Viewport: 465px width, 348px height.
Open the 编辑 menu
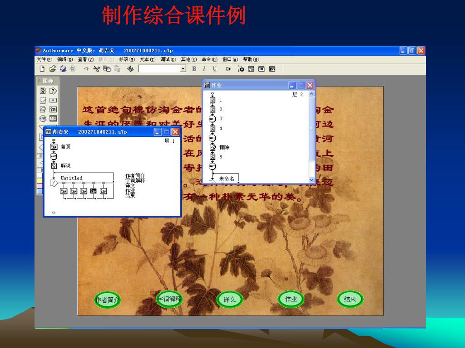coord(64,59)
